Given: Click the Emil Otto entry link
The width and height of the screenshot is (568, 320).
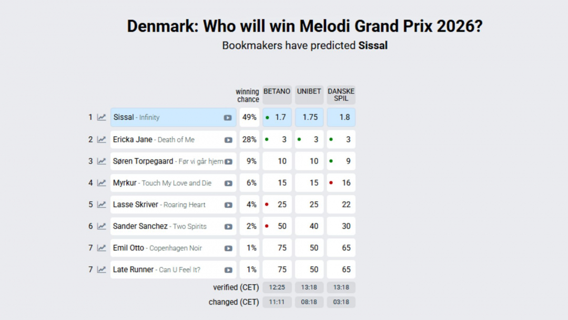Looking at the screenshot, I should [128, 248].
